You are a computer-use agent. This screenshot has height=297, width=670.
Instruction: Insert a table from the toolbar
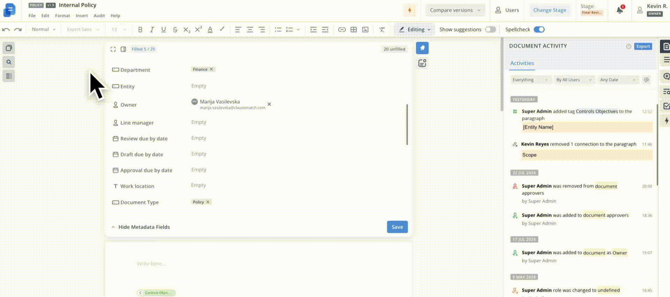[353, 30]
